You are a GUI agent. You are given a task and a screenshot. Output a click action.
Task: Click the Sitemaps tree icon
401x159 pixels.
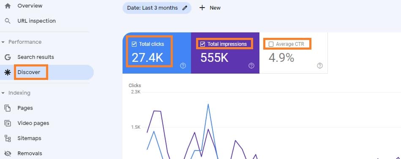[8, 138]
